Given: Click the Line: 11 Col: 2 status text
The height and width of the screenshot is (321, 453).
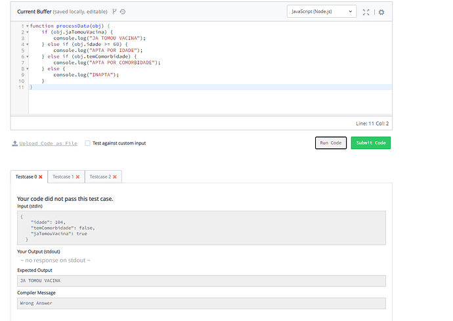Looking at the screenshot, I should [372, 123].
